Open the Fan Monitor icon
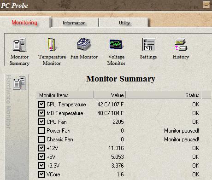The image size is (212, 180). [x=84, y=44]
